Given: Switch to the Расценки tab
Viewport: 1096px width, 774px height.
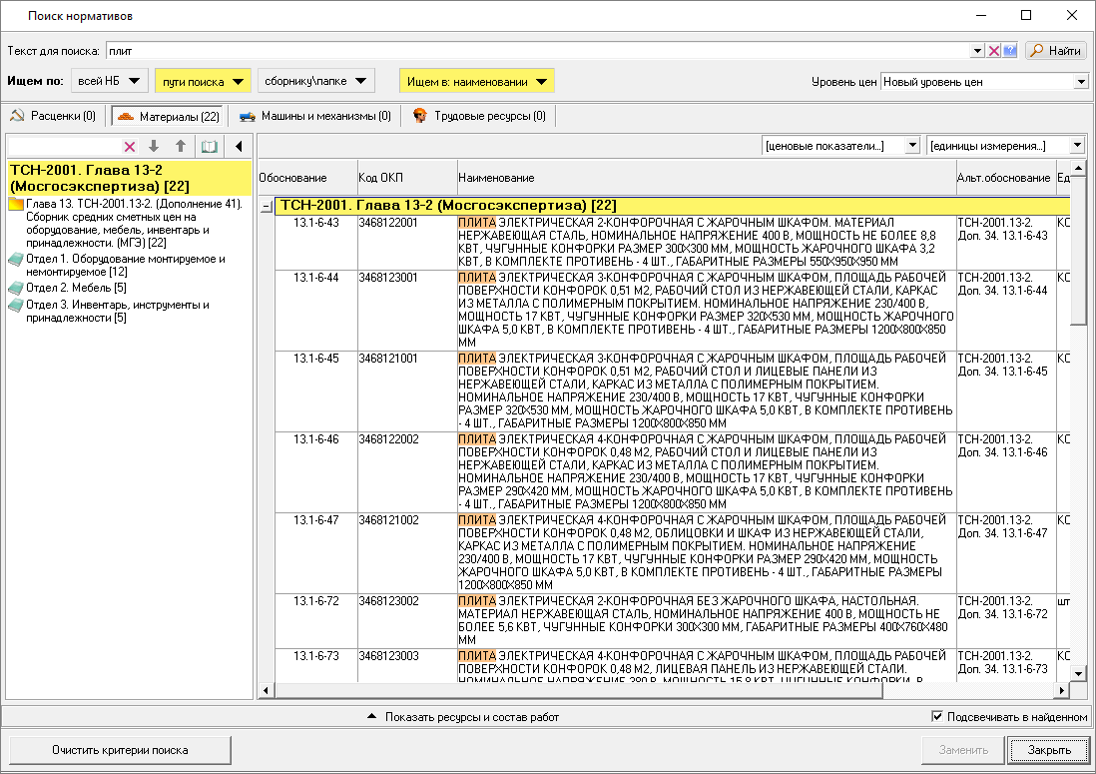Looking at the screenshot, I should [x=54, y=116].
